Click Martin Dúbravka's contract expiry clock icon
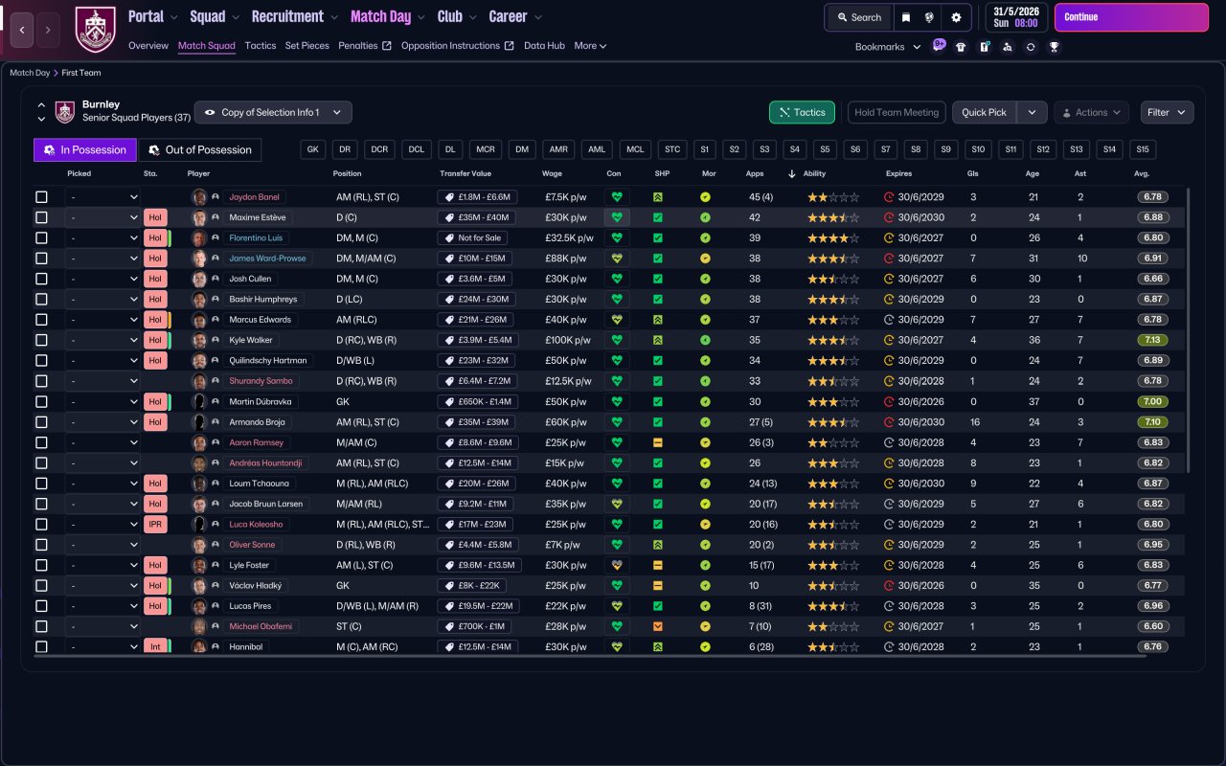This screenshot has height=766, width=1226. (x=889, y=402)
